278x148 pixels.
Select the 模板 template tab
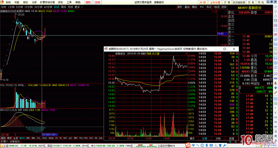[9, 138]
